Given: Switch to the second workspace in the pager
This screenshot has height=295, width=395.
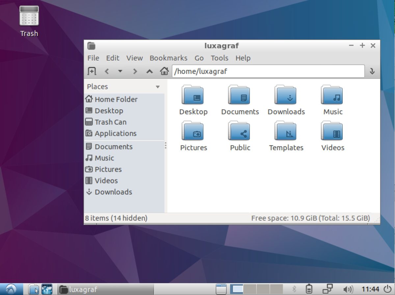Looking at the screenshot, I should pyautogui.click(x=250, y=289).
